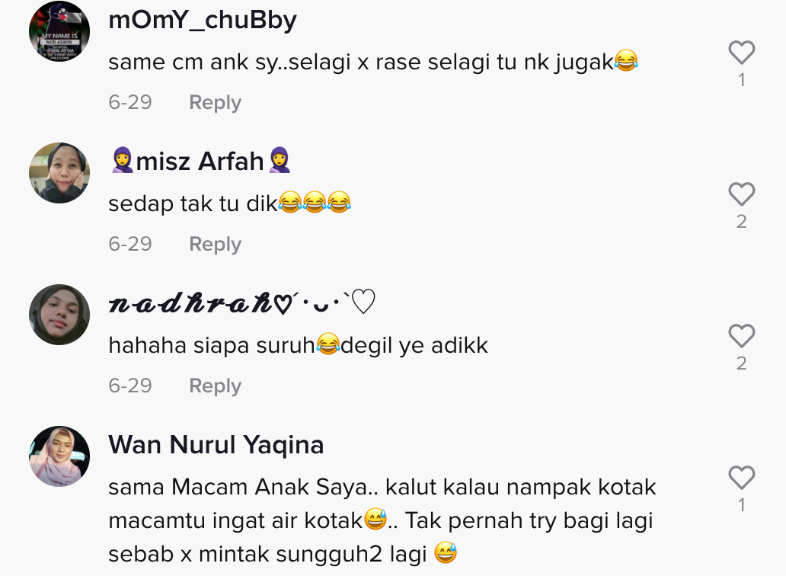The width and height of the screenshot is (786, 576).
Task: Open the misz Arfah username link
Action: 200,161
